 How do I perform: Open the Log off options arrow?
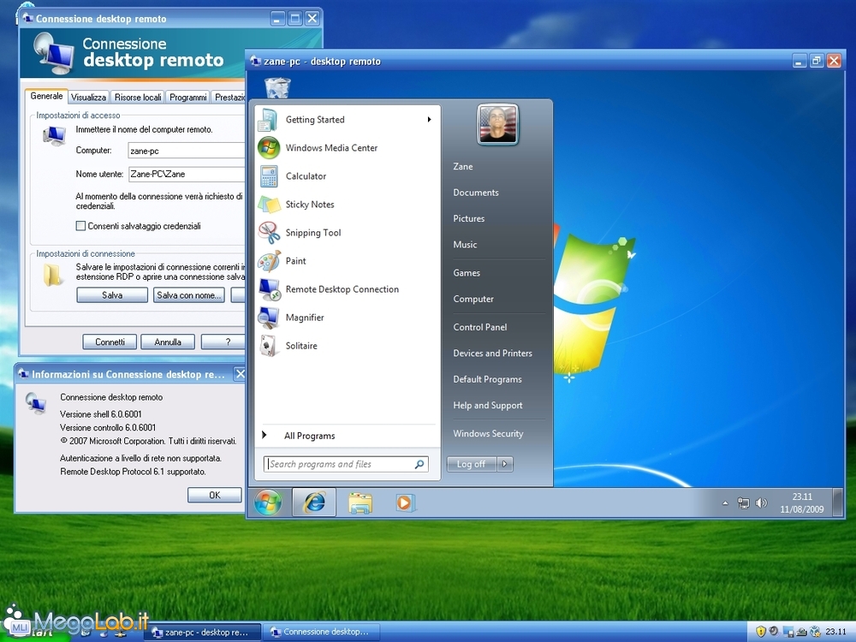(504, 464)
